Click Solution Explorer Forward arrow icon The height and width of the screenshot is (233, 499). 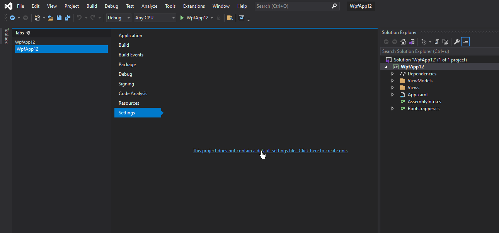tap(395, 42)
